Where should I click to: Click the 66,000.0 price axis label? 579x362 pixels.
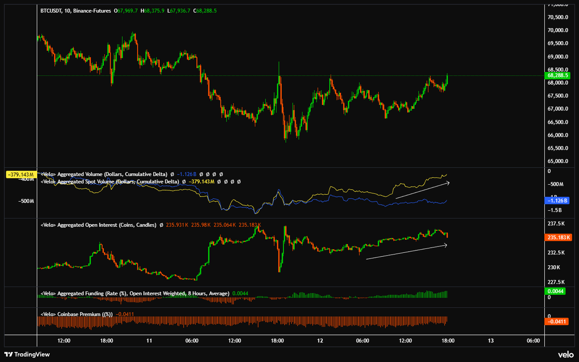coord(557,135)
